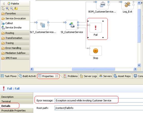Open the Task Flows view tab
The height and width of the screenshot is (113, 143).
click(8, 76)
